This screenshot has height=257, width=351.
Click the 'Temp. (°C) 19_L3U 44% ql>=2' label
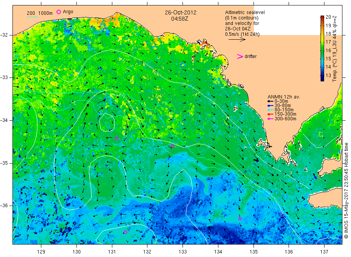click(x=335, y=49)
